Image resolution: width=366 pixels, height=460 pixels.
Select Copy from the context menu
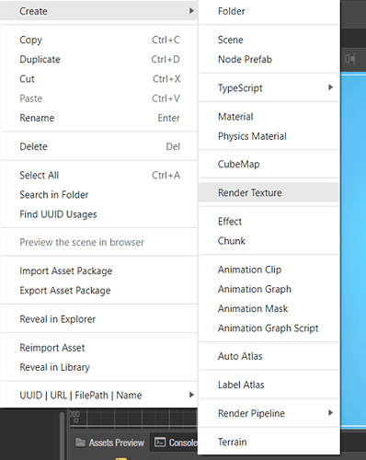(x=98, y=40)
